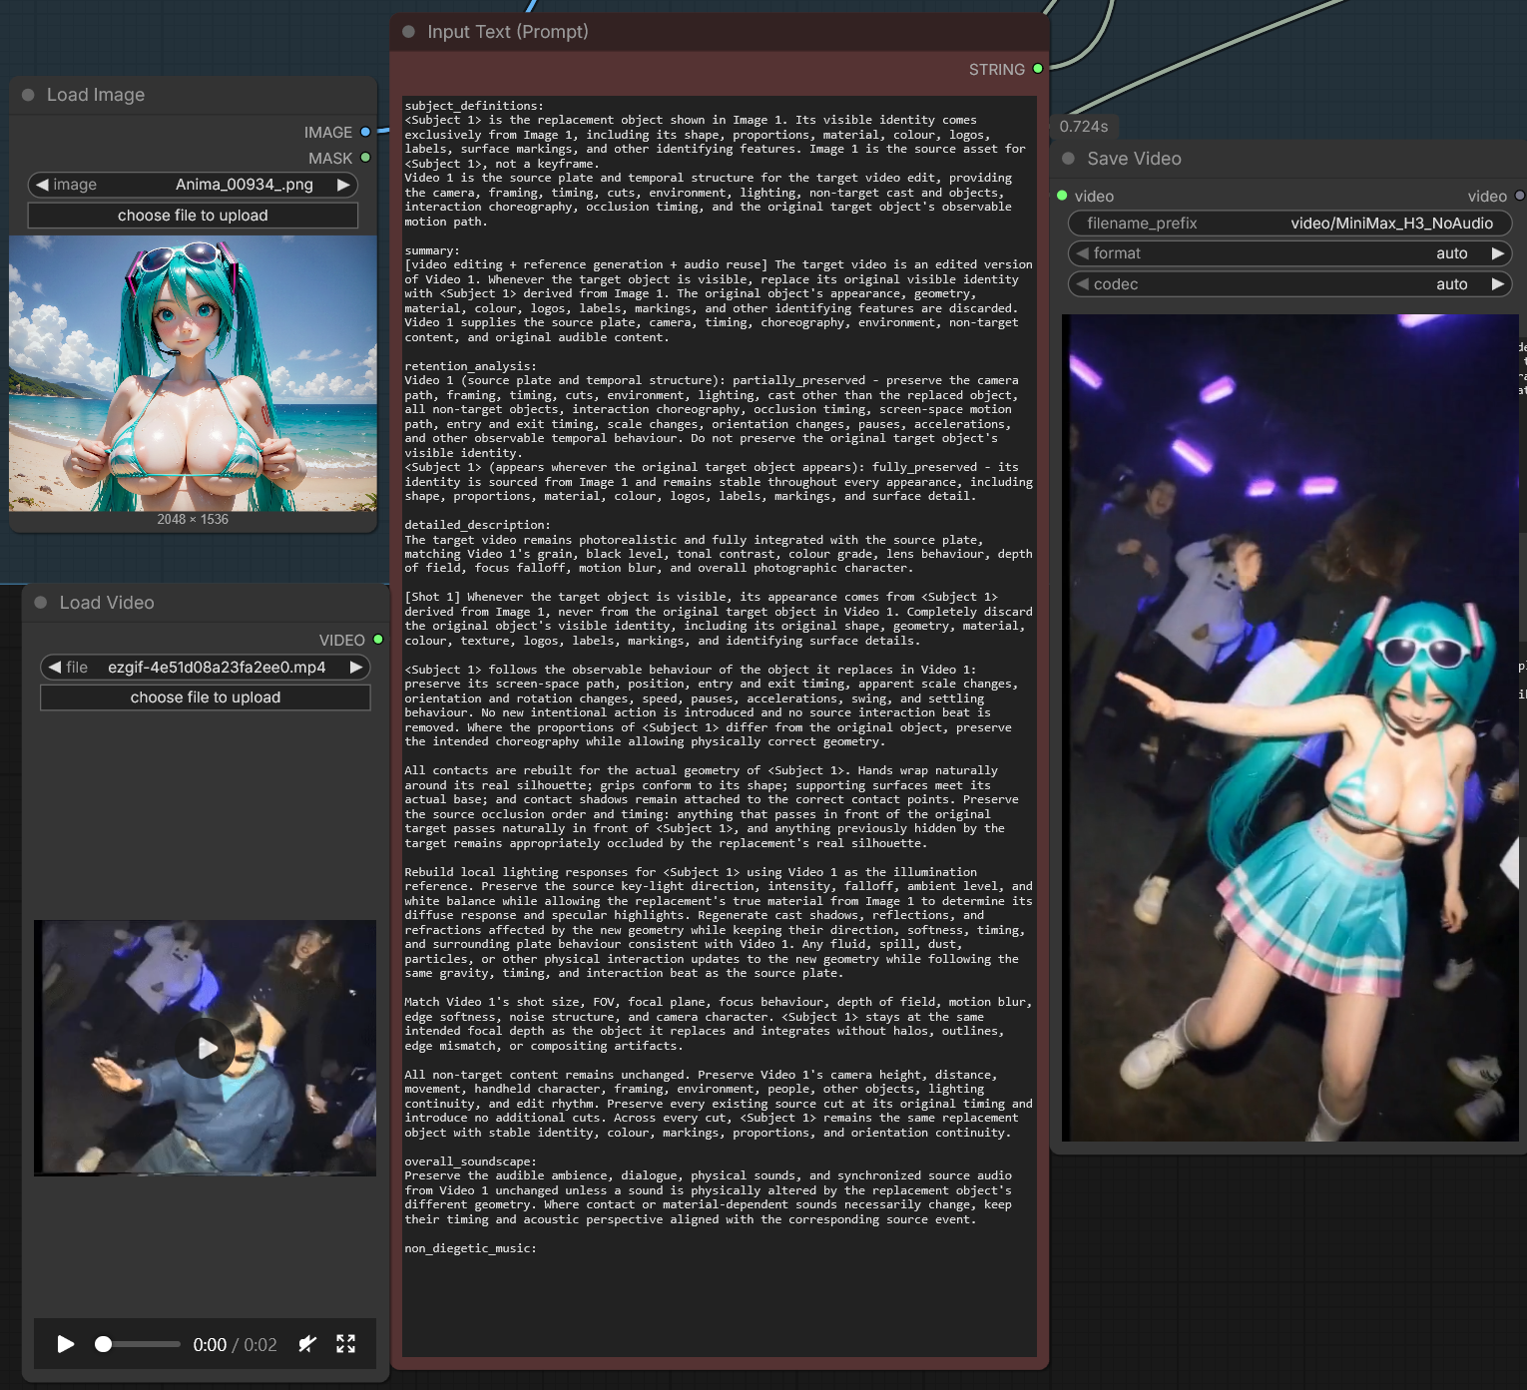Click the MASK output port on Load Image
Viewport: 1527px width, 1390px height.
365,158
